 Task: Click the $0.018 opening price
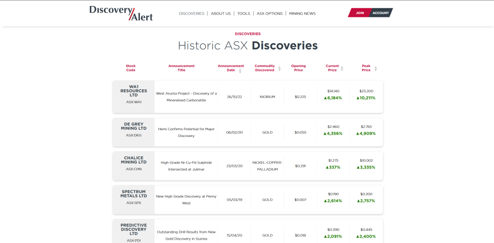pyautogui.click(x=300, y=235)
